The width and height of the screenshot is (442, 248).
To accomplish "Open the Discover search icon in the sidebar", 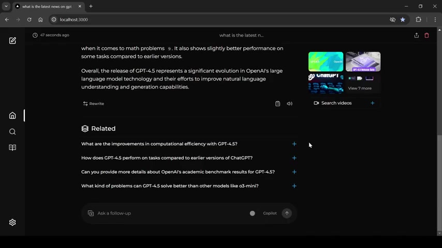I will [12, 131].
